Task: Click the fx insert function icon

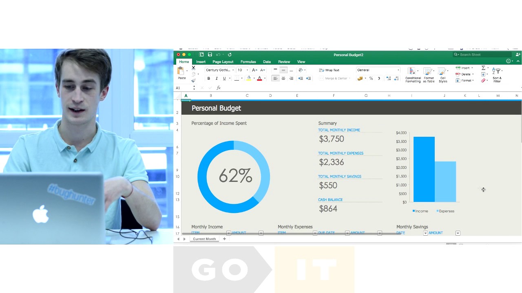Action: [x=219, y=88]
